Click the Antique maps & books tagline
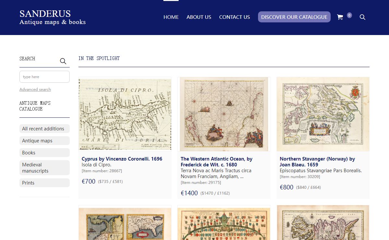Viewport: 389px width, 240px height. pyautogui.click(x=53, y=22)
